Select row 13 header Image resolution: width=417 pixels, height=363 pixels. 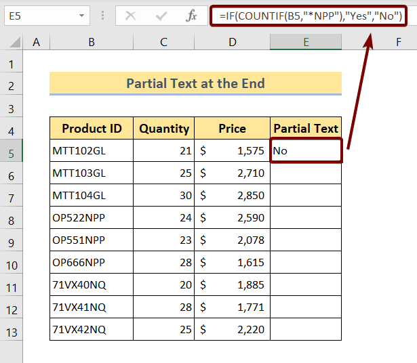(11, 330)
